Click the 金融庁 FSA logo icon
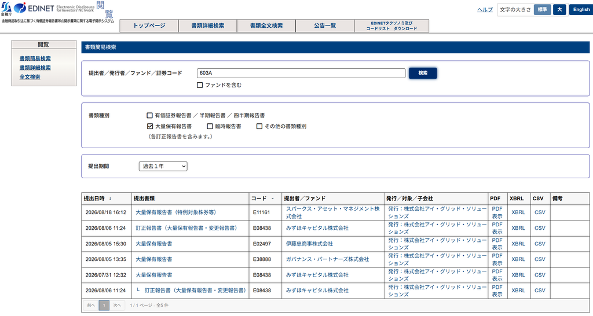 point(6,8)
